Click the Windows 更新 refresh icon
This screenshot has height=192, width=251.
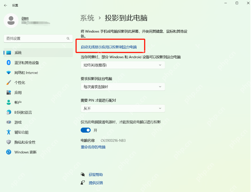click(9, 152)
